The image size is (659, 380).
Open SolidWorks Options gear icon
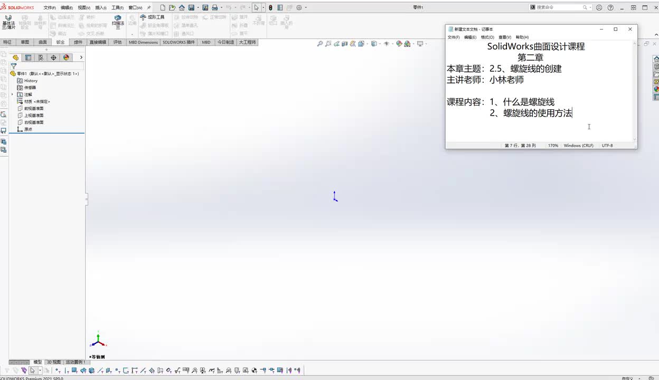[x=299, y=7]
